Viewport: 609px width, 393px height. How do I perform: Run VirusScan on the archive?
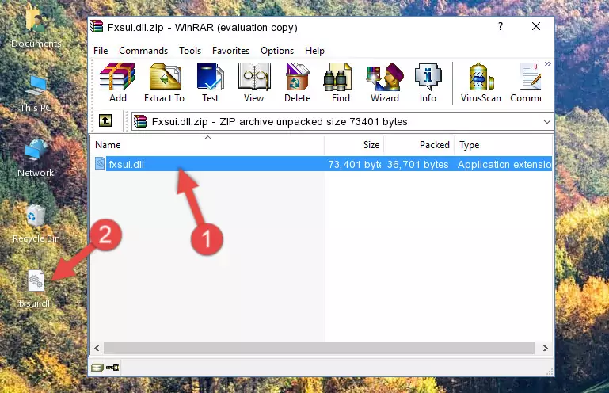point(481,82)
